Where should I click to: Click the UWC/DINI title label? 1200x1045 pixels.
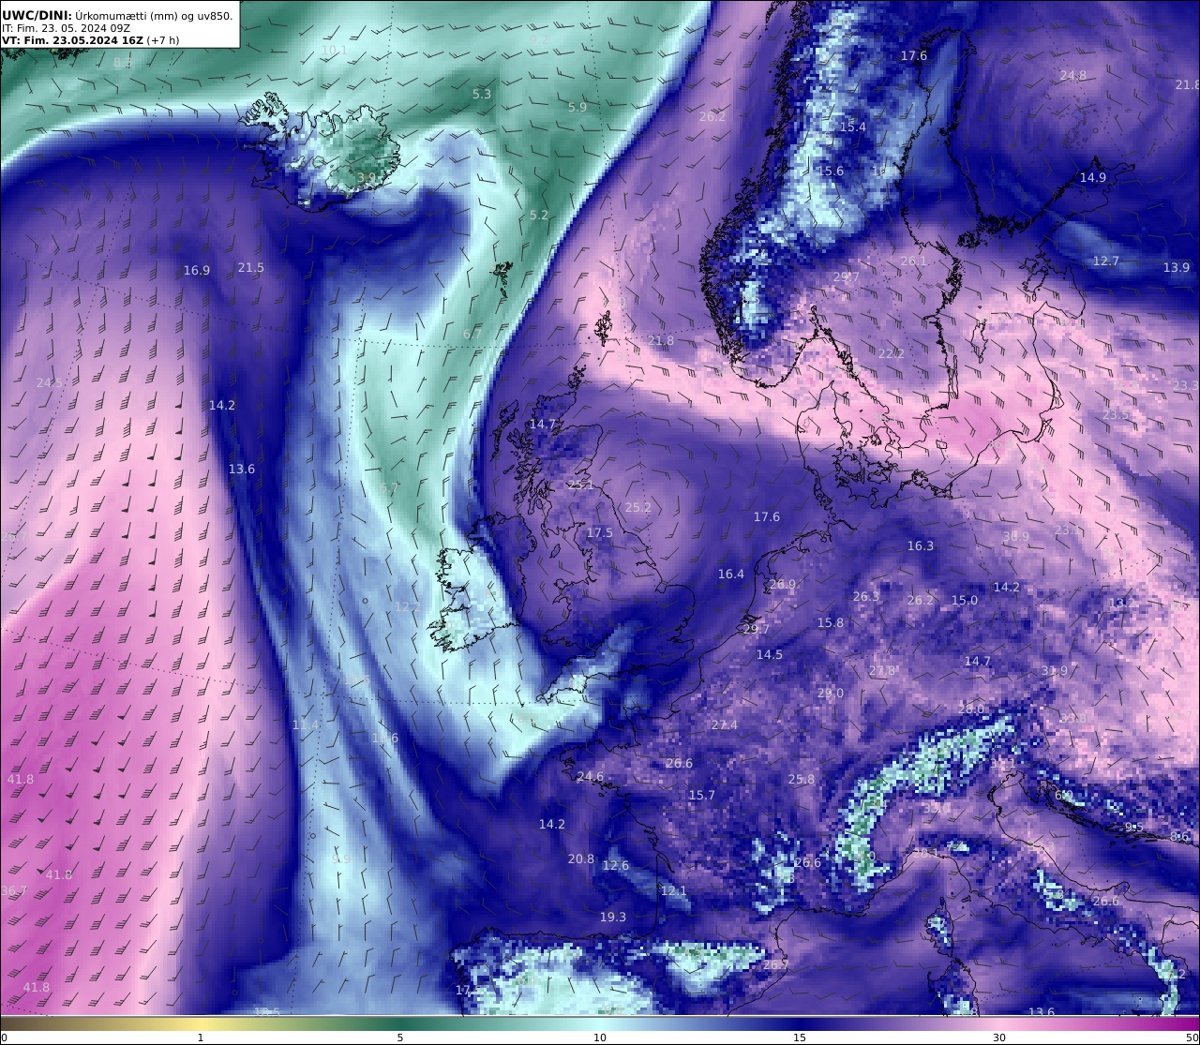click(x=37, y=15)
